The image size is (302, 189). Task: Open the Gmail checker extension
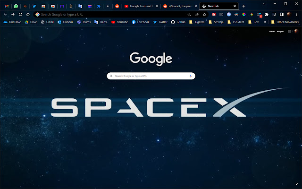point(214,14)
